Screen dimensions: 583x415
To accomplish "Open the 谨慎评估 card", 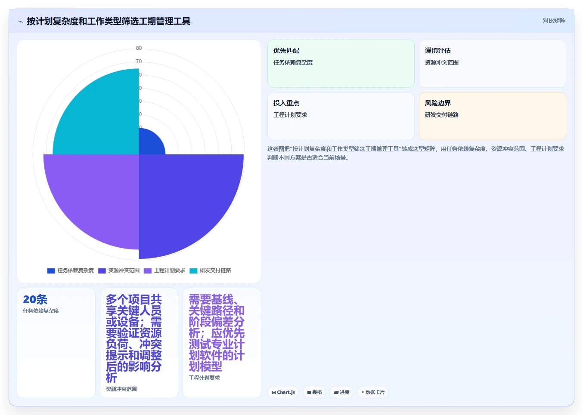I will (493, 64).
